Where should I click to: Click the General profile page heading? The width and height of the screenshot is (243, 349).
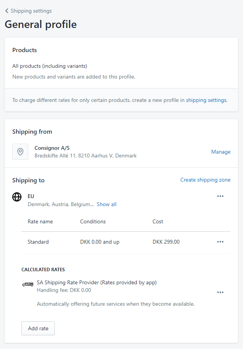pos(41,25)
